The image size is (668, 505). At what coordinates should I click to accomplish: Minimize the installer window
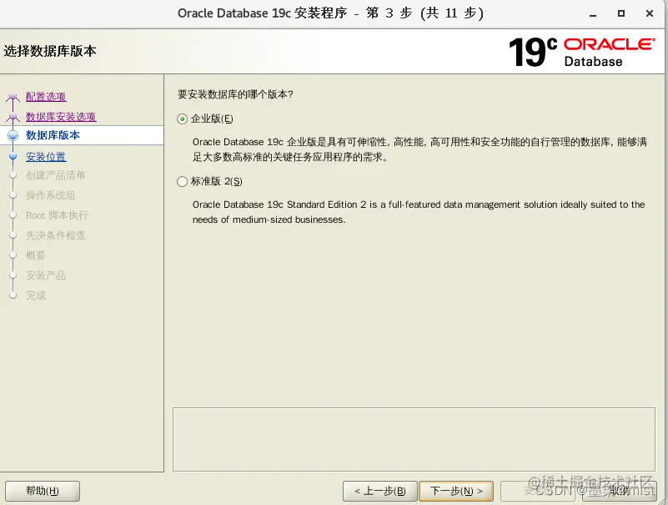593,13
